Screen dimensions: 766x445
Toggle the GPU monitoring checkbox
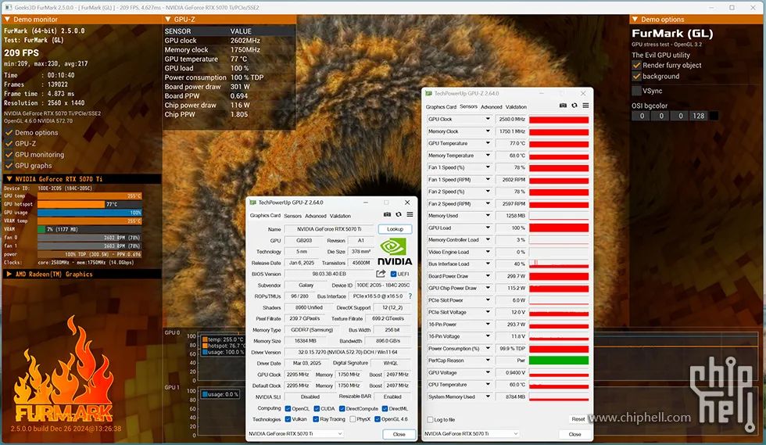coord(9,155)
